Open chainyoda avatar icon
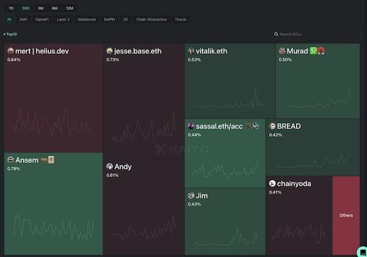 click(x=272, y=183)
